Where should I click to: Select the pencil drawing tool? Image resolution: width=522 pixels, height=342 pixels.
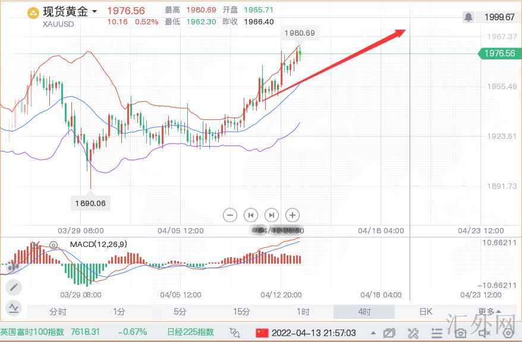[x=14, y=287]
